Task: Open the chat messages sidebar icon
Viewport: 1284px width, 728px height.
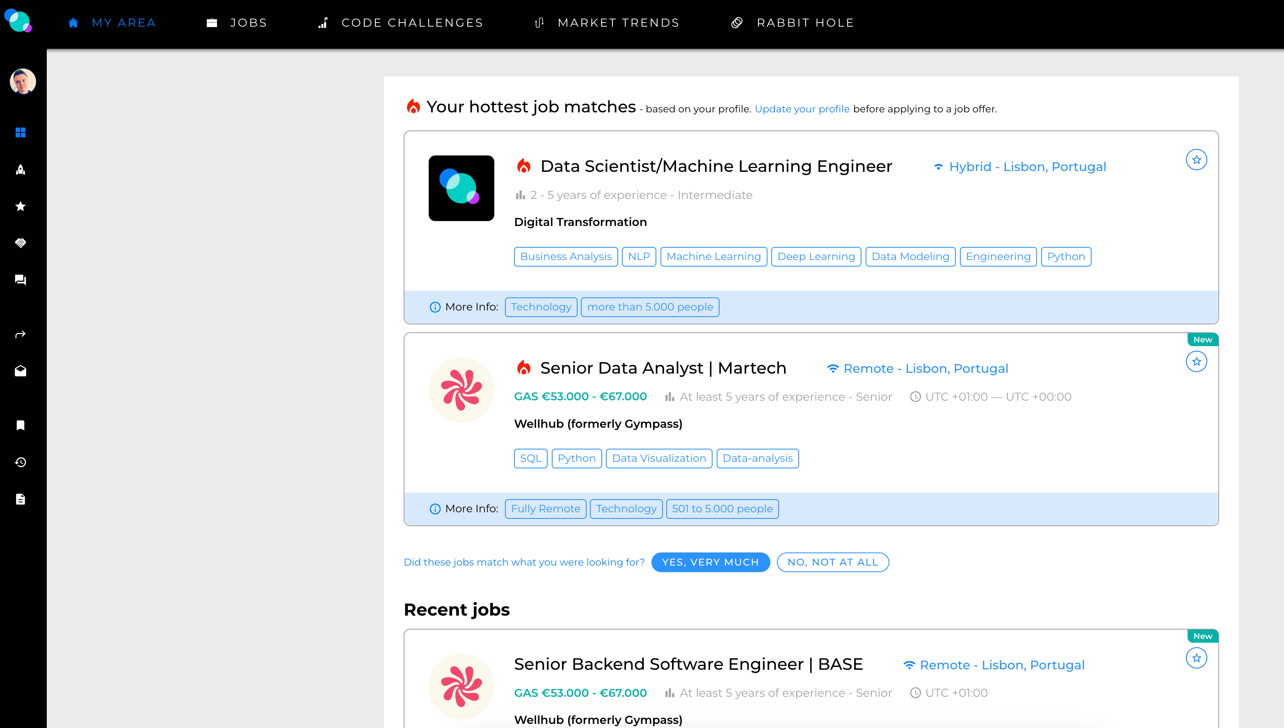Action: [x=21, y=279]
